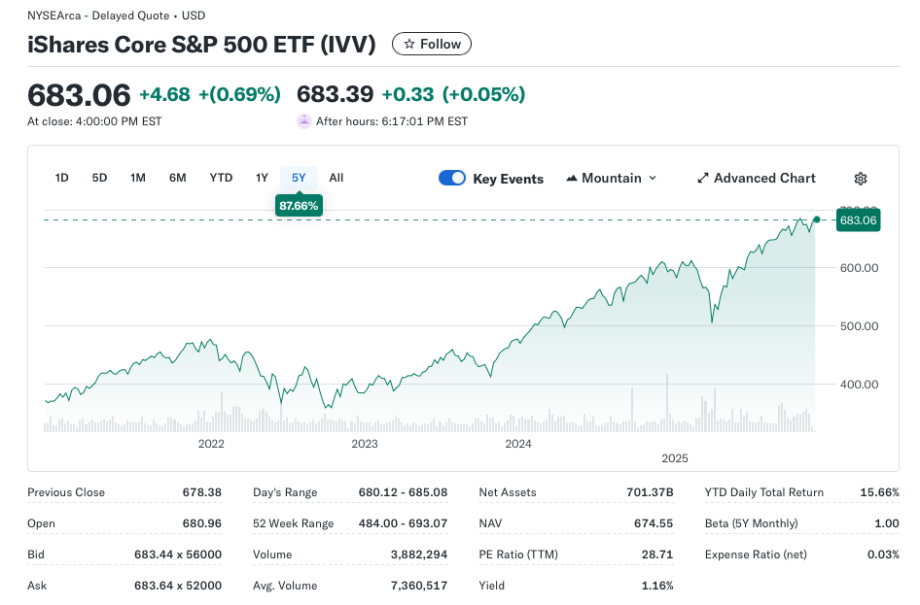
Task: Click the 683.06 price label on chart
Action: (858, 220)
